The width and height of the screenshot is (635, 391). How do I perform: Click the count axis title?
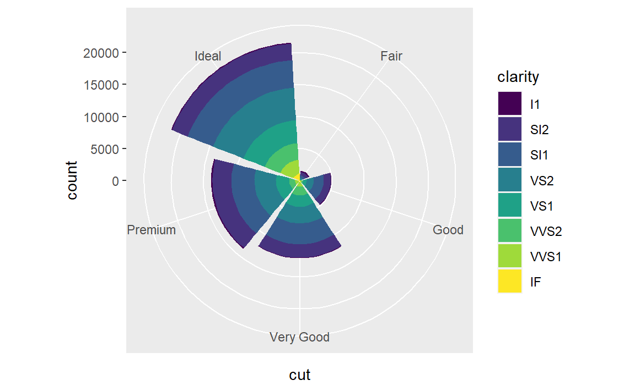coord(72,180)
